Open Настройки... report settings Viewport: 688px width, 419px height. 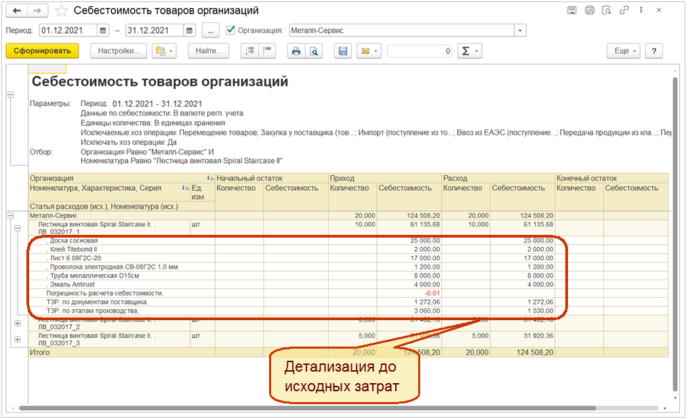tap(119, 51)
